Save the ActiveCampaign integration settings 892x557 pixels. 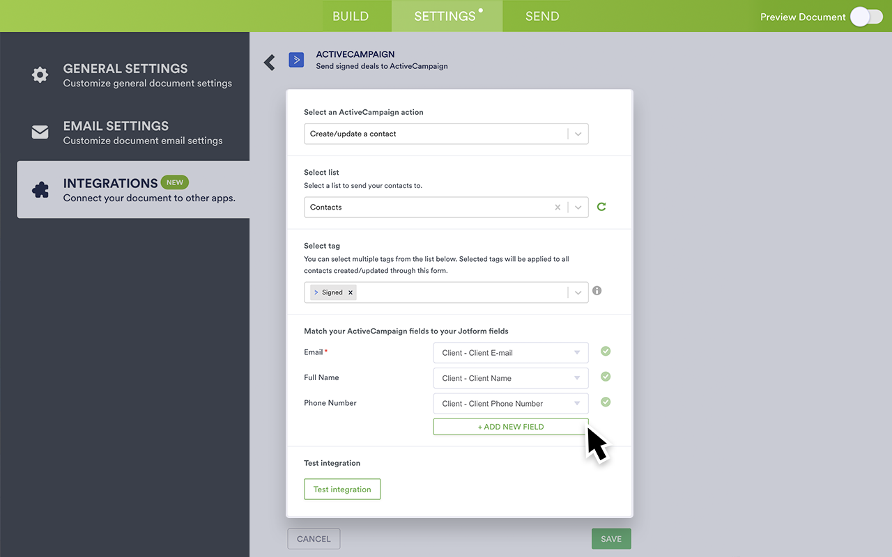point(611,538)
